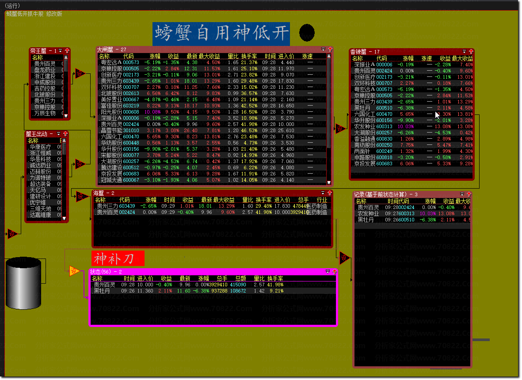Select 贵州百灵 row in 海蟹 table
The width and height of the screenshot is (522, 380).
coord(213,212)
